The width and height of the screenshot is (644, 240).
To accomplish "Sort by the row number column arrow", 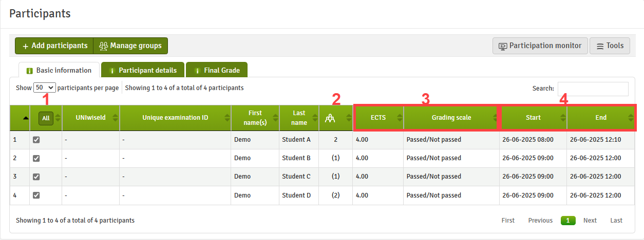I will [26, 118].
